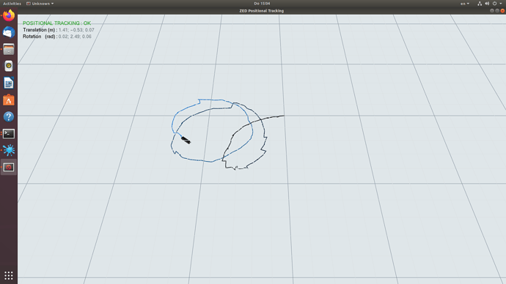Screen dimensions: 506x284
Task: Open Rhythmbox music player icon
Action: 9,66
